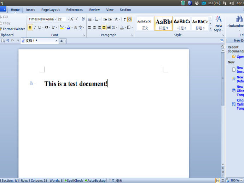Expand bullet list style arrow
Viewport: 244px width, 183px height.
(93, 19)
